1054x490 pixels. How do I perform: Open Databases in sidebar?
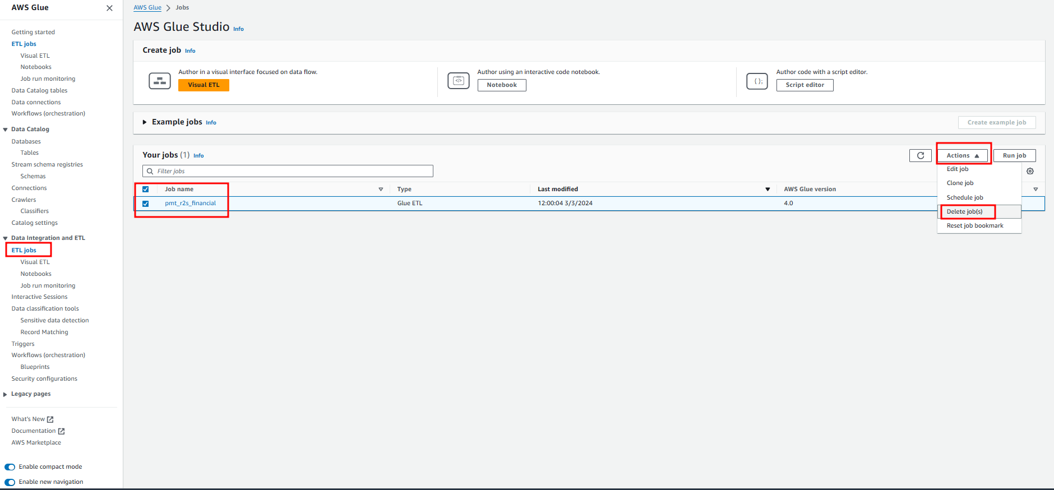click(x=26, y=142)
